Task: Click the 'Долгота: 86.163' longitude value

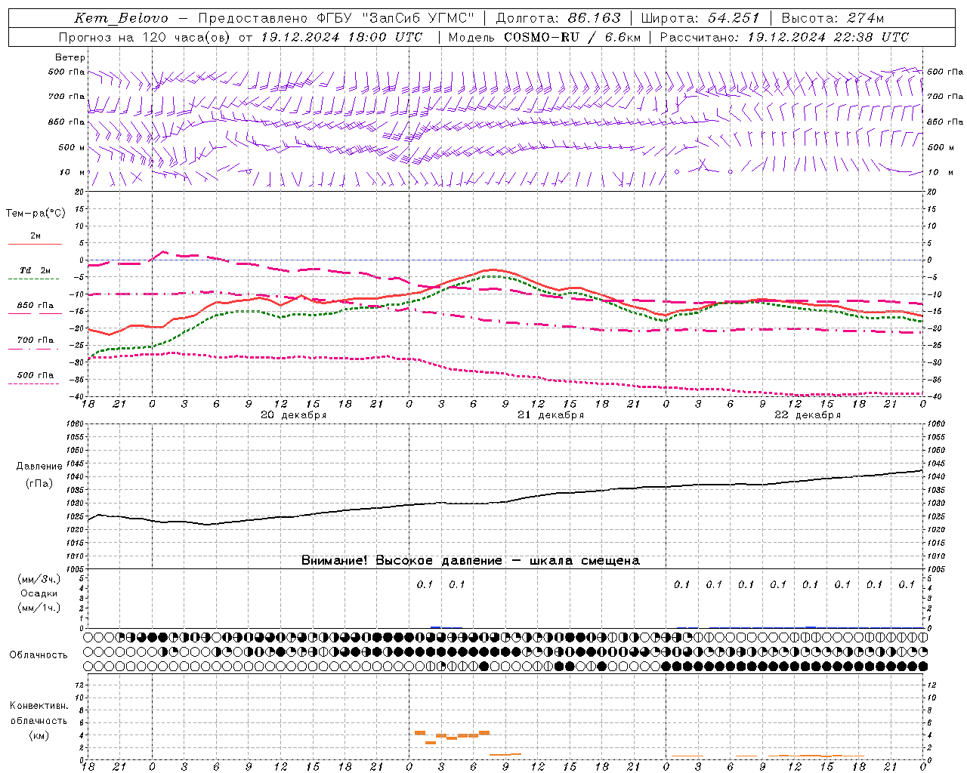Action: coord(558,18)
